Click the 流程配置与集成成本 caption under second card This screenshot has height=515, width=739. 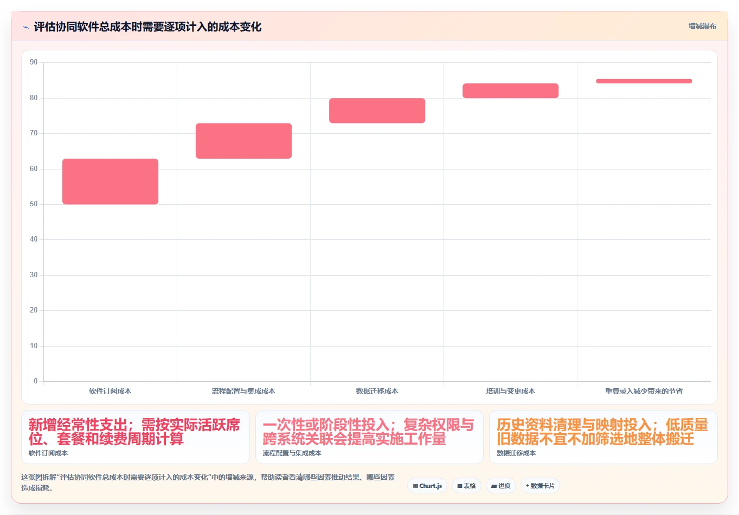292,453
